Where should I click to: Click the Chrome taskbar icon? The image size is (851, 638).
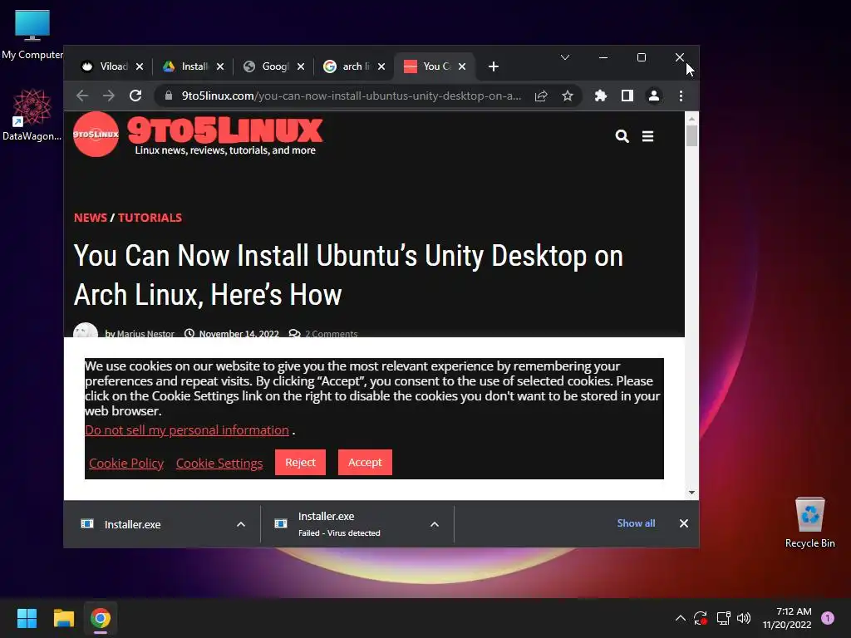click(101, 618)
